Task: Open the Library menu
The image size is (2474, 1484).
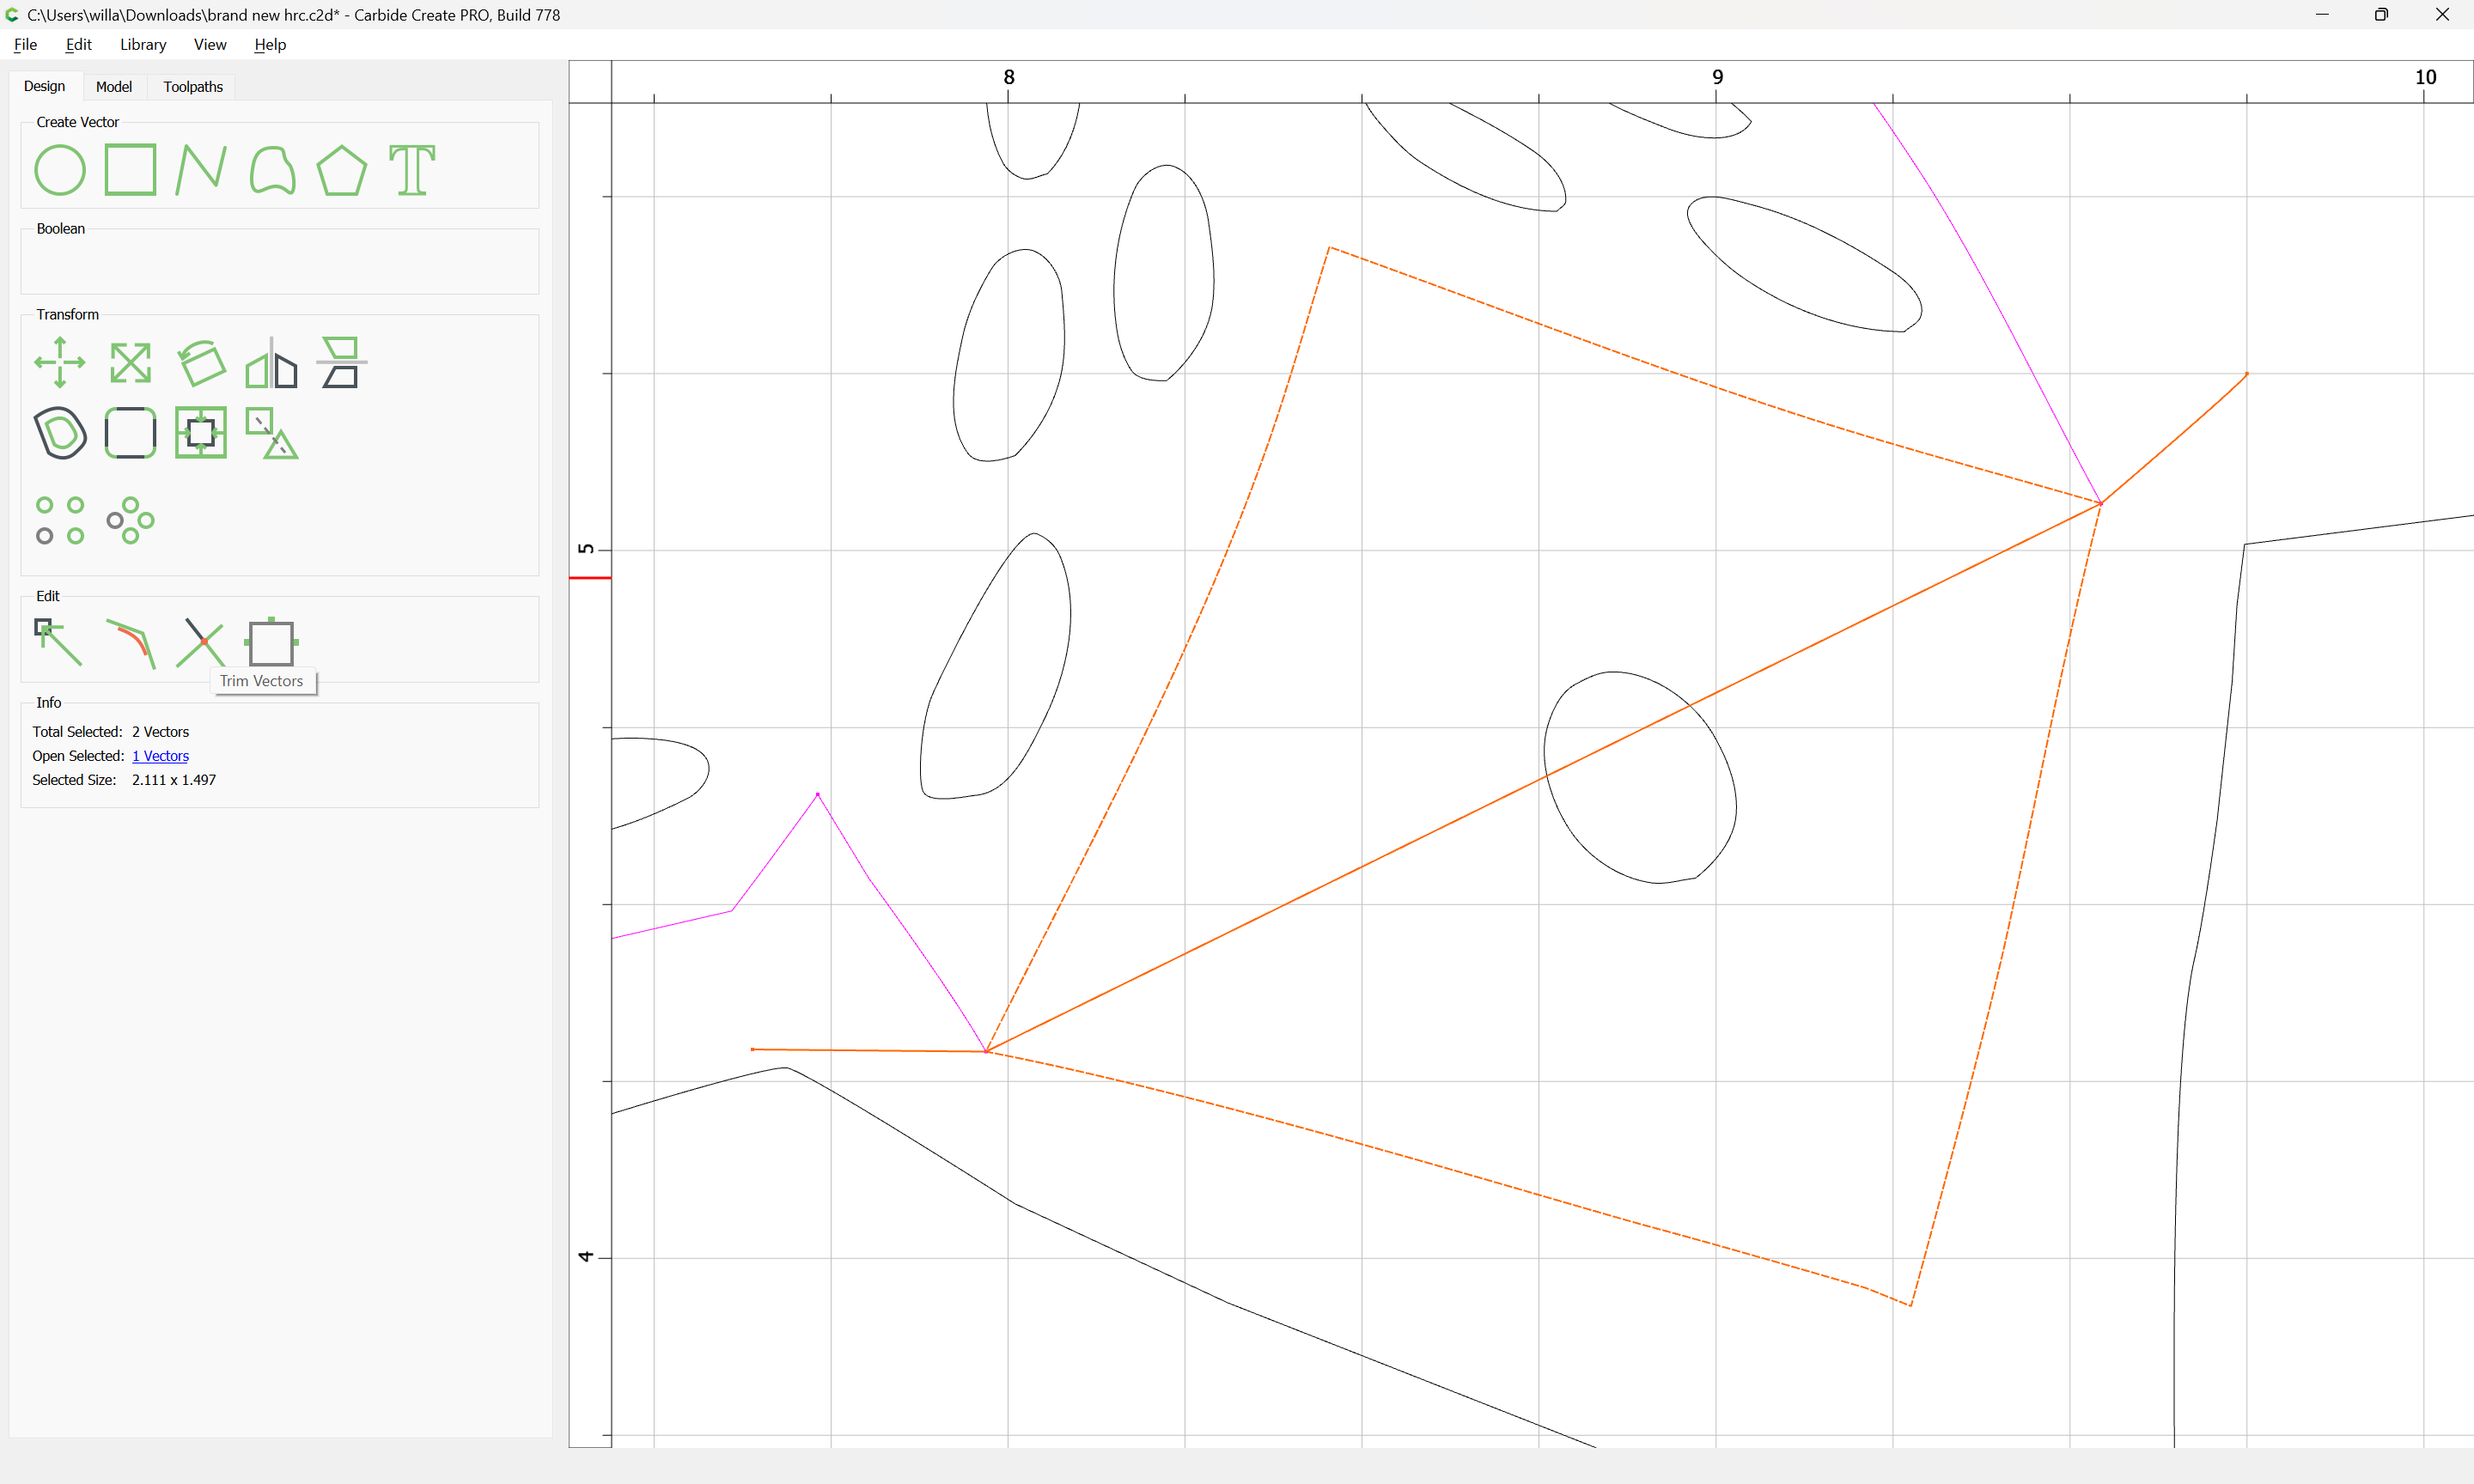Action: [x=143, y=44]
